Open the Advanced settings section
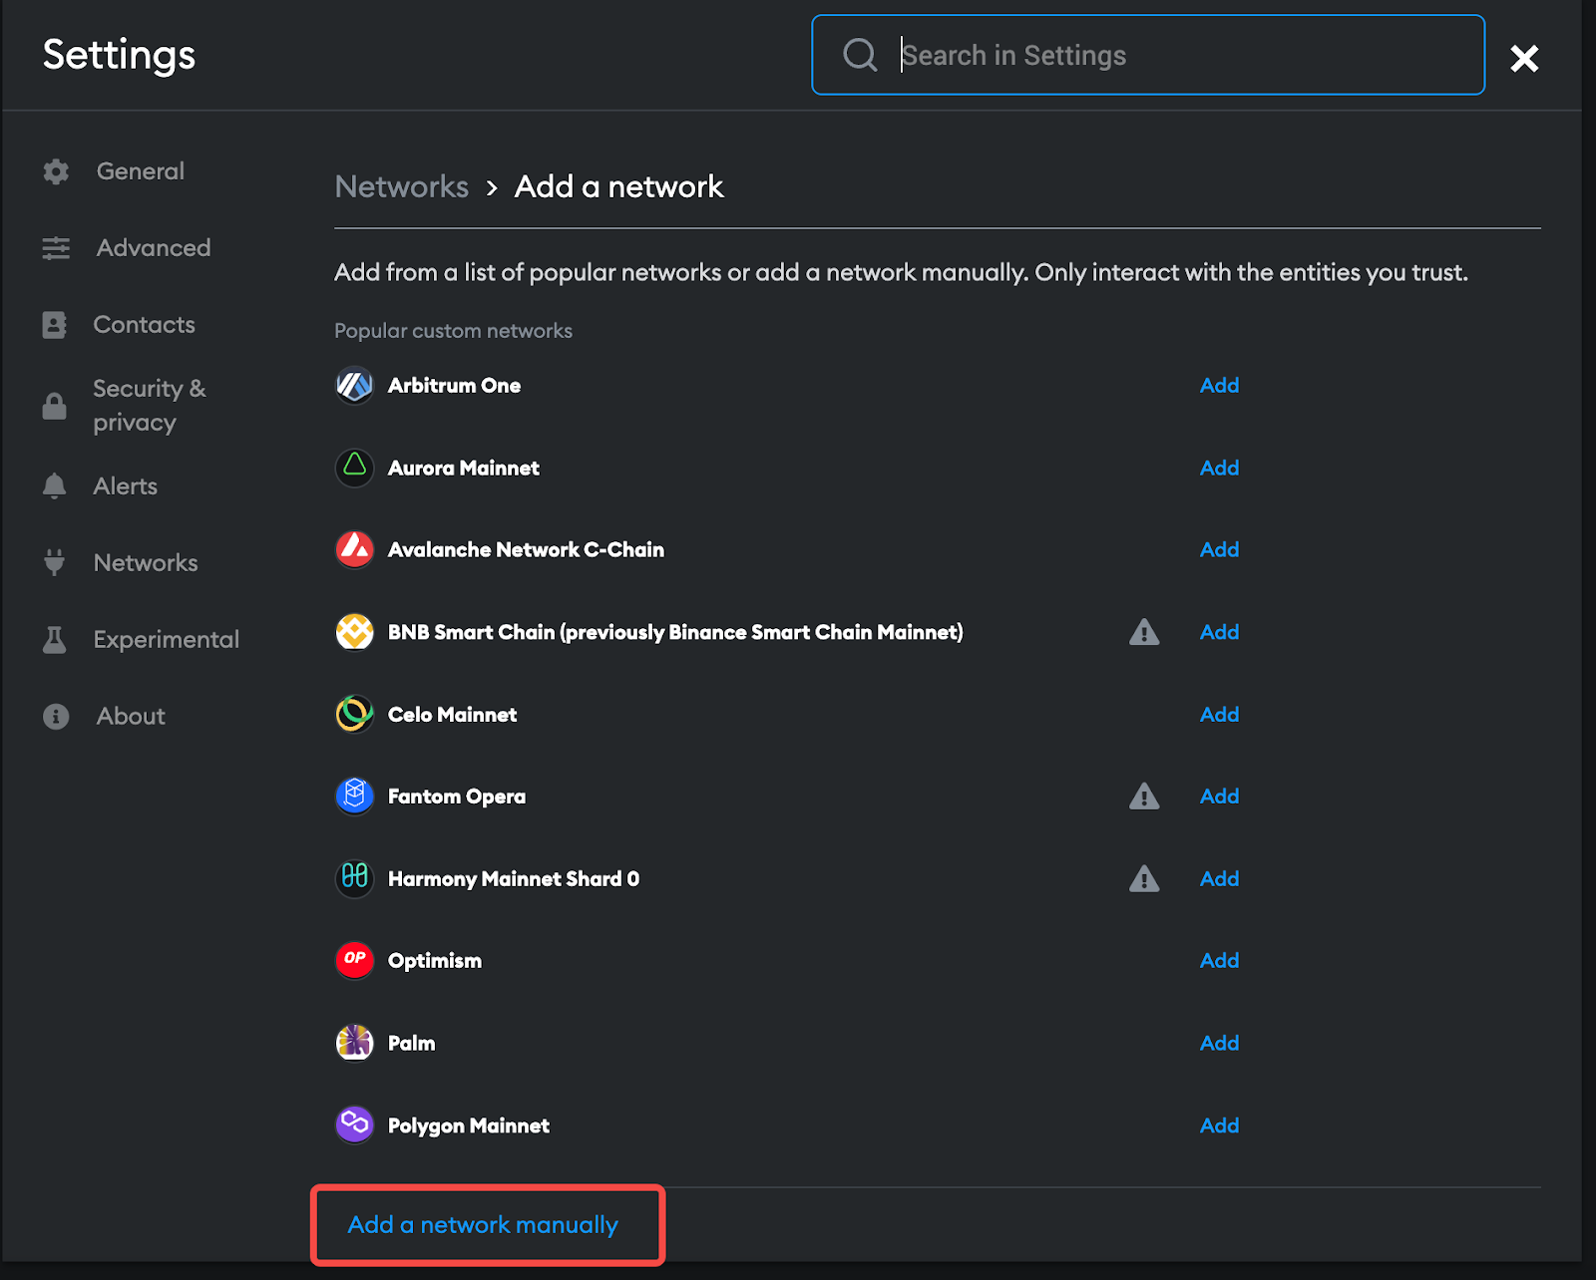The image size is (1596, 1280). pyautogui.click(x=153, y=248)
